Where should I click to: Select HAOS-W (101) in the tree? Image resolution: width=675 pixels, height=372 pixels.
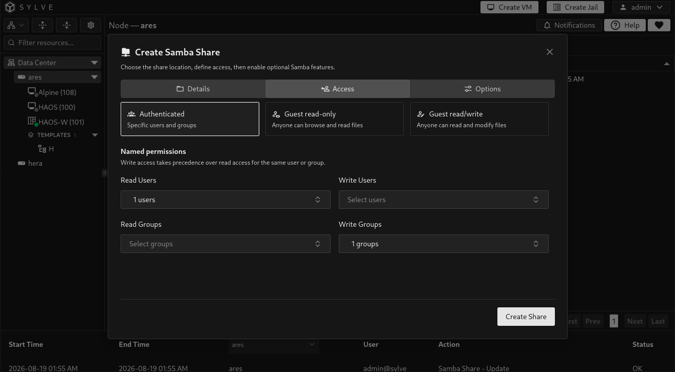point(61,122)
